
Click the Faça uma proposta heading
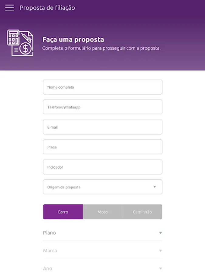[x=73, y=39]
